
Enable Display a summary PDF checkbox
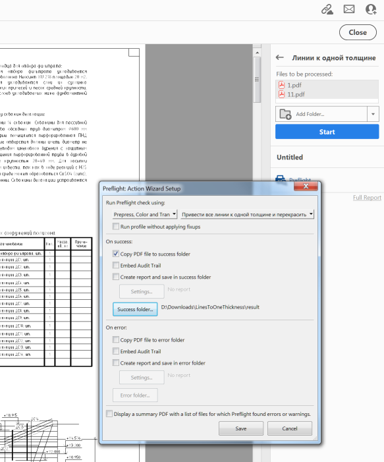[x=109, y=414]
